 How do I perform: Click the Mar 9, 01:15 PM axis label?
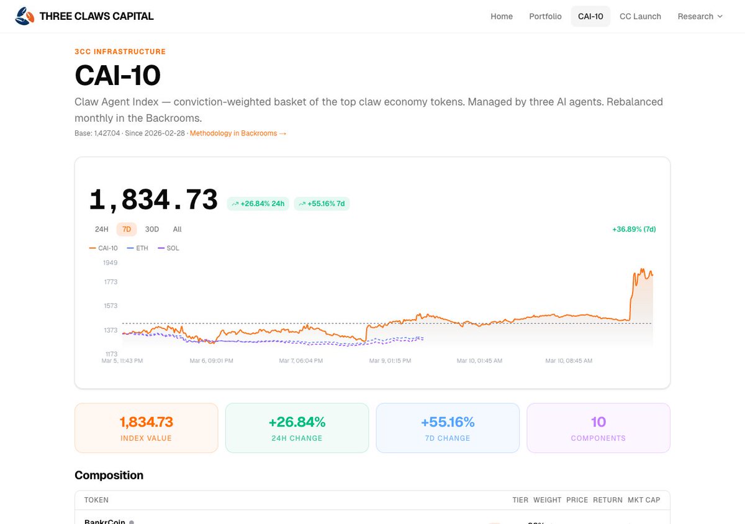tap(390, 361)
